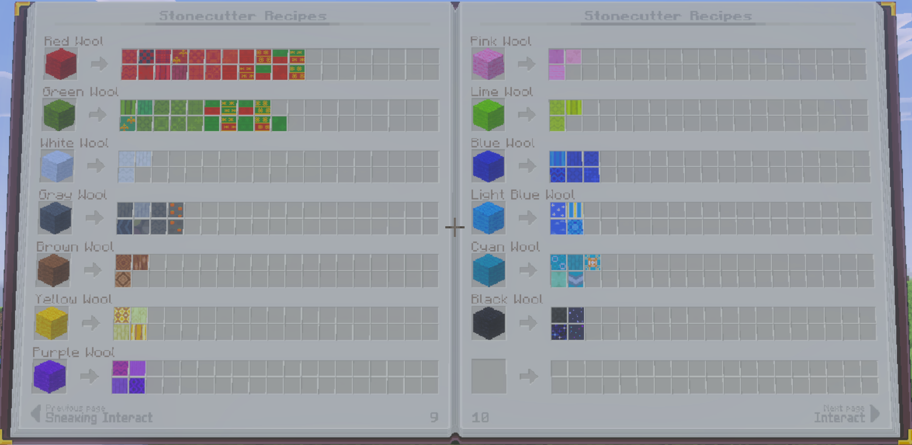912x445 pixels.
Task: Click the 'Pink Wool' recipe label
Action: pyautogui.click(x=501, y=41)
